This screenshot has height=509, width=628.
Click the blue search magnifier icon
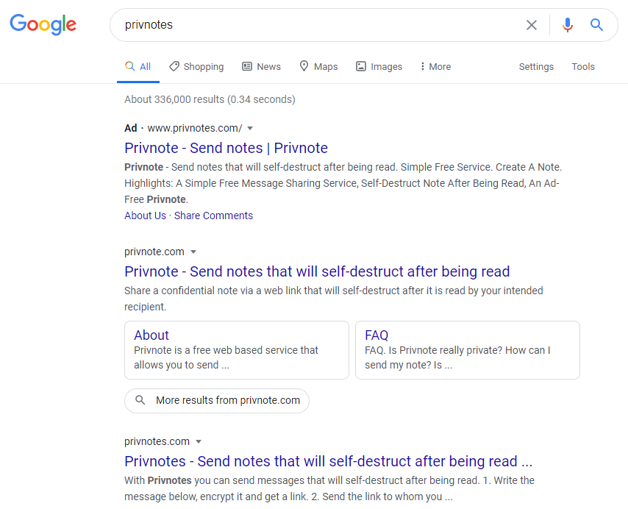click(x=596, y=25)
